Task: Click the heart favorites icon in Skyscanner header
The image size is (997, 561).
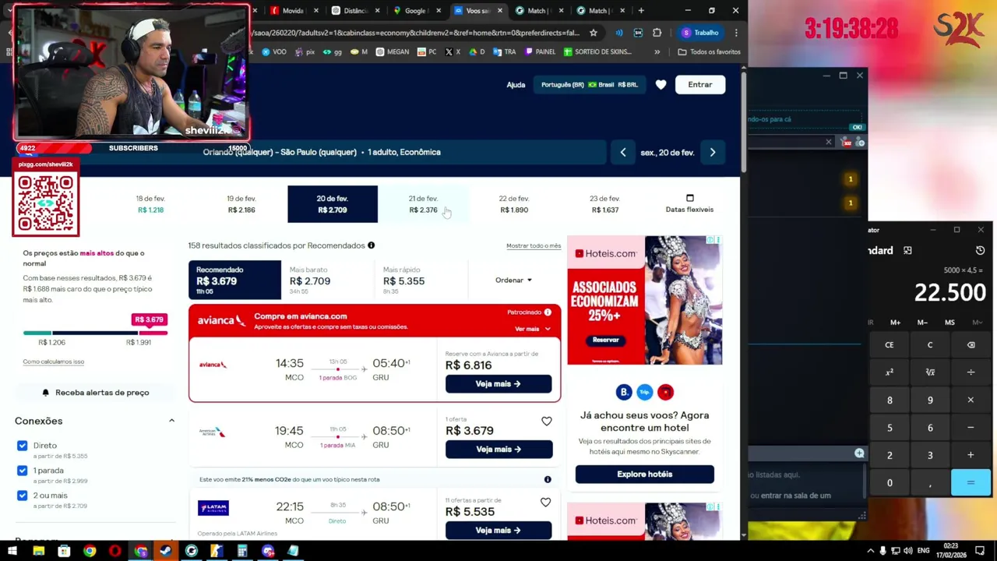Action: (x=661, y=85)
